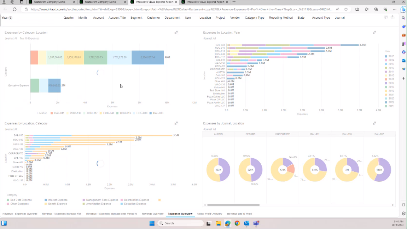Open the settings gear near the tab bar
407x229 pixels.
tap(403, 213)
